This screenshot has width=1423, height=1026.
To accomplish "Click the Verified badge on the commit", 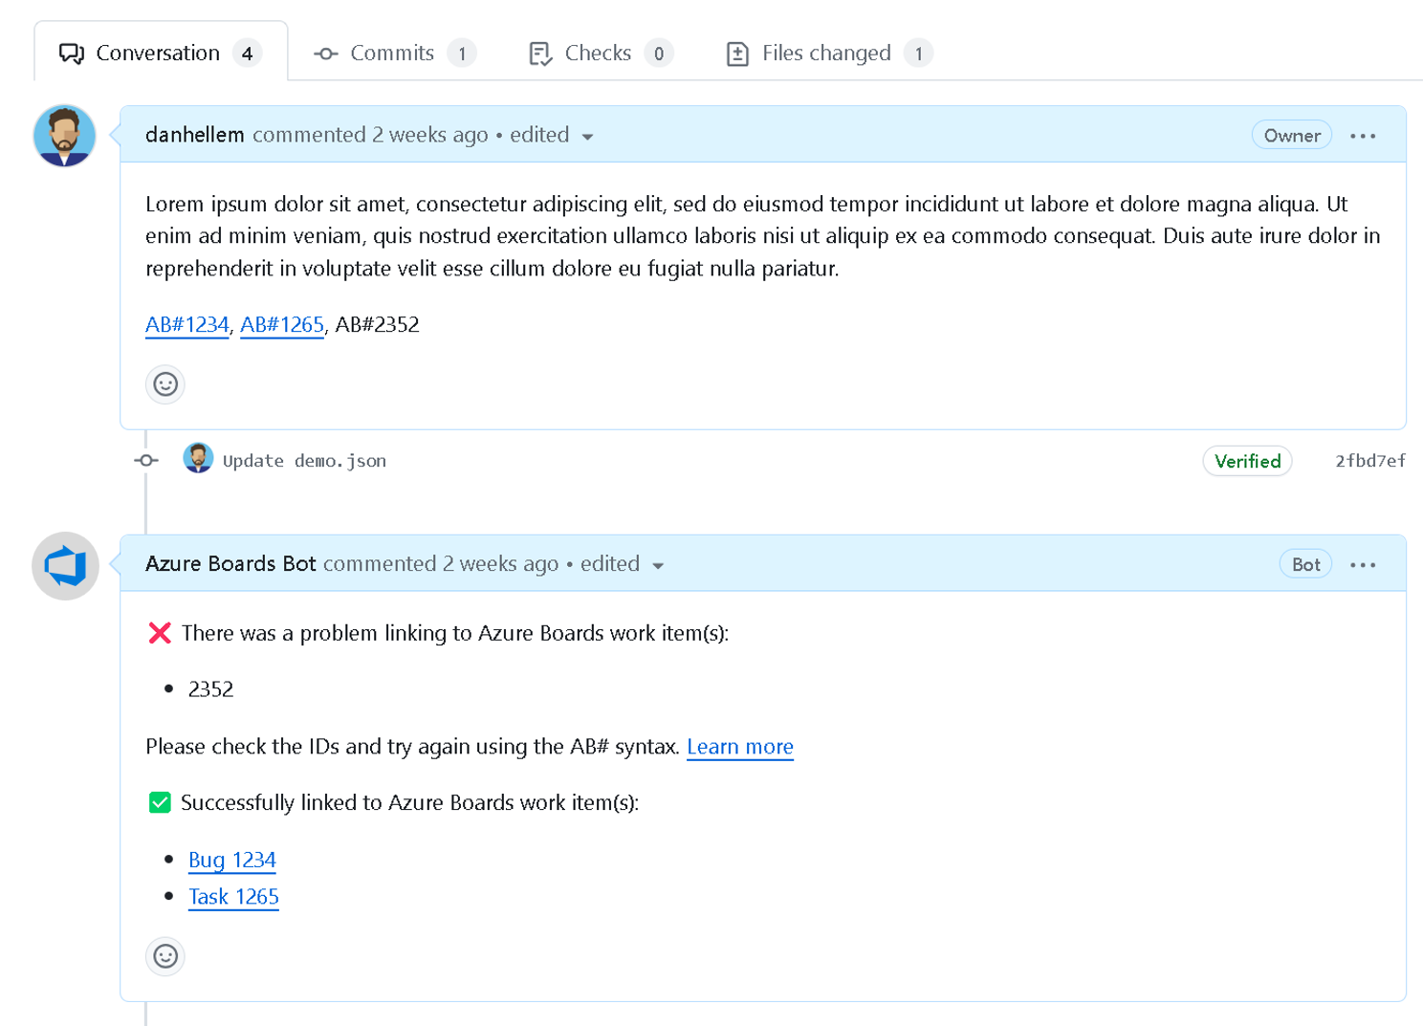I will (x=1246, y=460).
